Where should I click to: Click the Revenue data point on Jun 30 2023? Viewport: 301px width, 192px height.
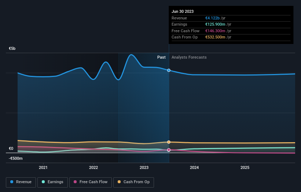[x=169, y=70]
